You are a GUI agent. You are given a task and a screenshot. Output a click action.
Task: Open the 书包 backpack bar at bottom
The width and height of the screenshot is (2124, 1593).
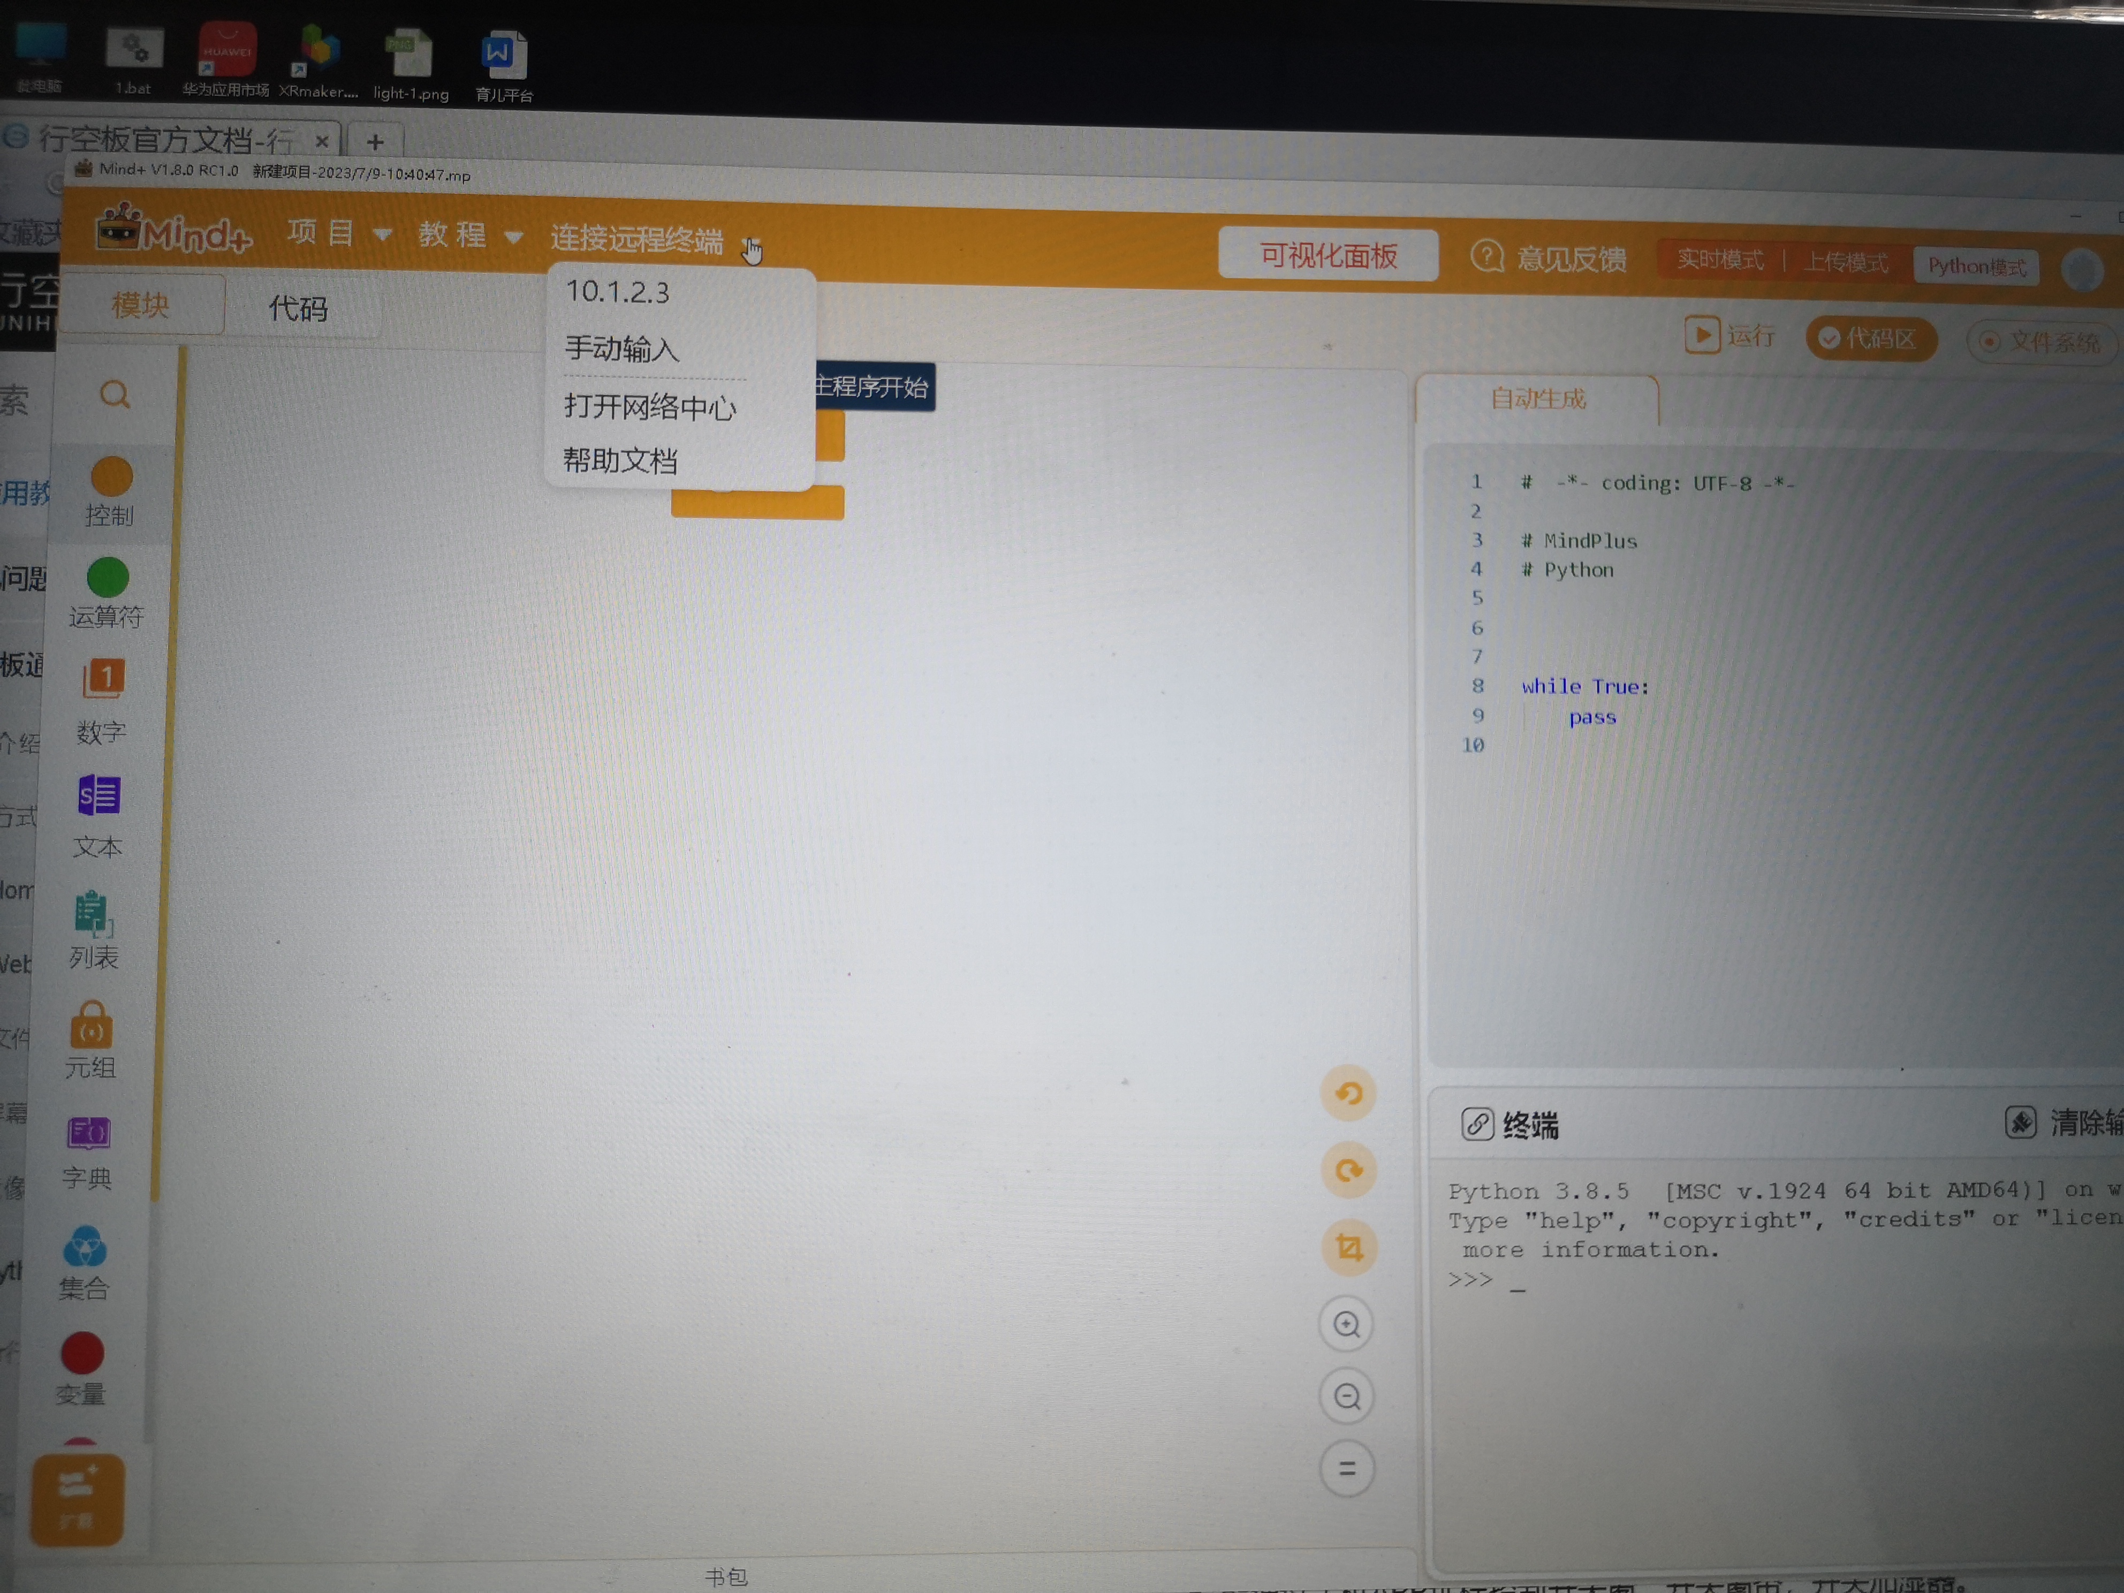click(x=726, y=1577)
